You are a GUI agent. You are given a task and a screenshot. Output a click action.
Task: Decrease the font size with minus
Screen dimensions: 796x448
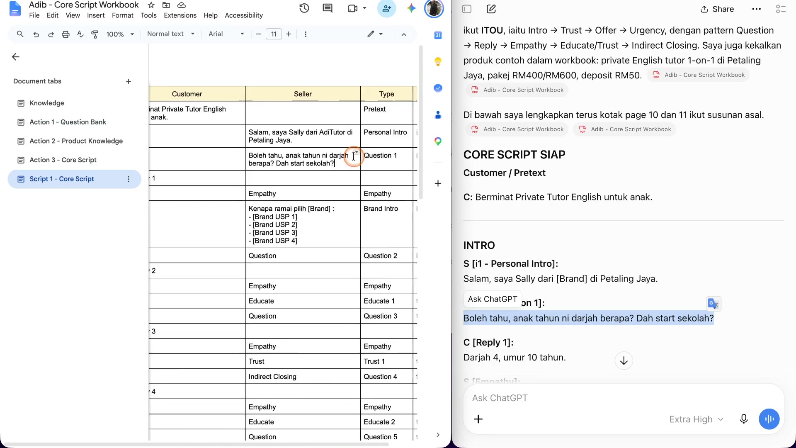[x=258, y=34]
